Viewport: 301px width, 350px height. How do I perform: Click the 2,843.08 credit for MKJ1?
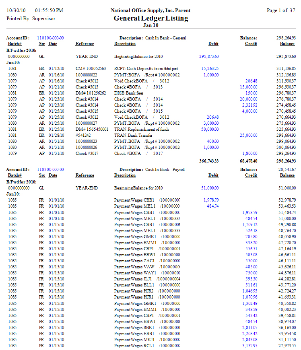(249, 340)
